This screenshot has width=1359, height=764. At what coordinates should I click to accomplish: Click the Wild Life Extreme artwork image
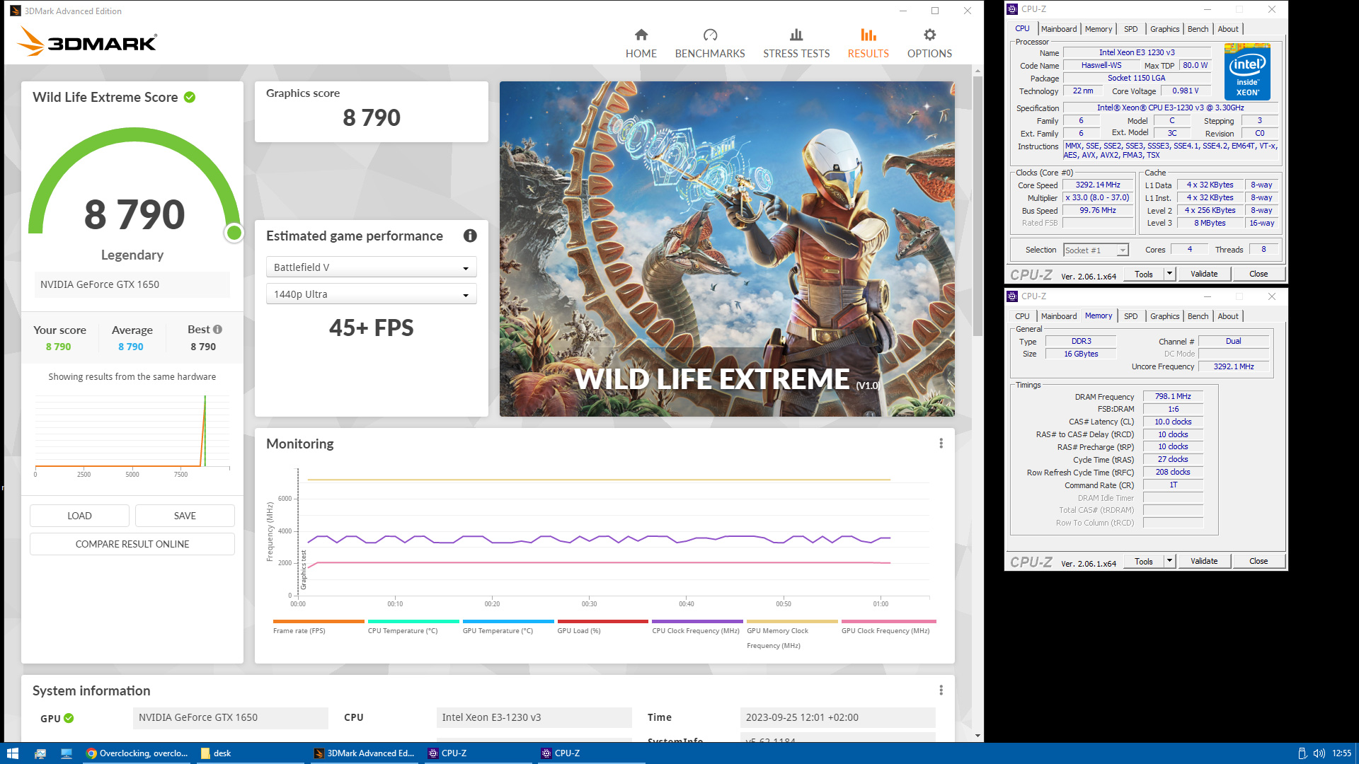pos(727,249)
